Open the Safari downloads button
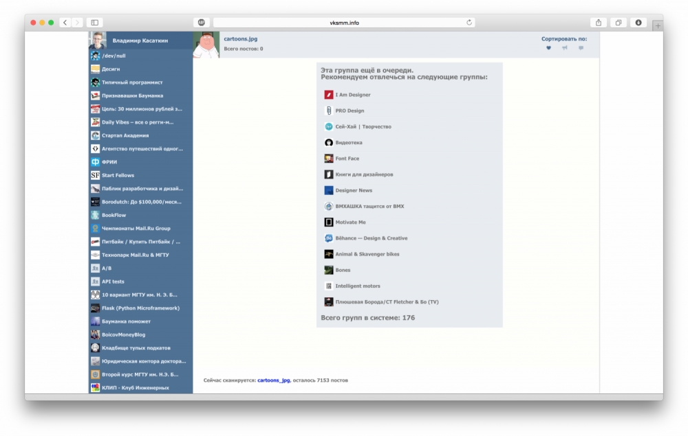This screenshot has height=436, width=688. 638,23
